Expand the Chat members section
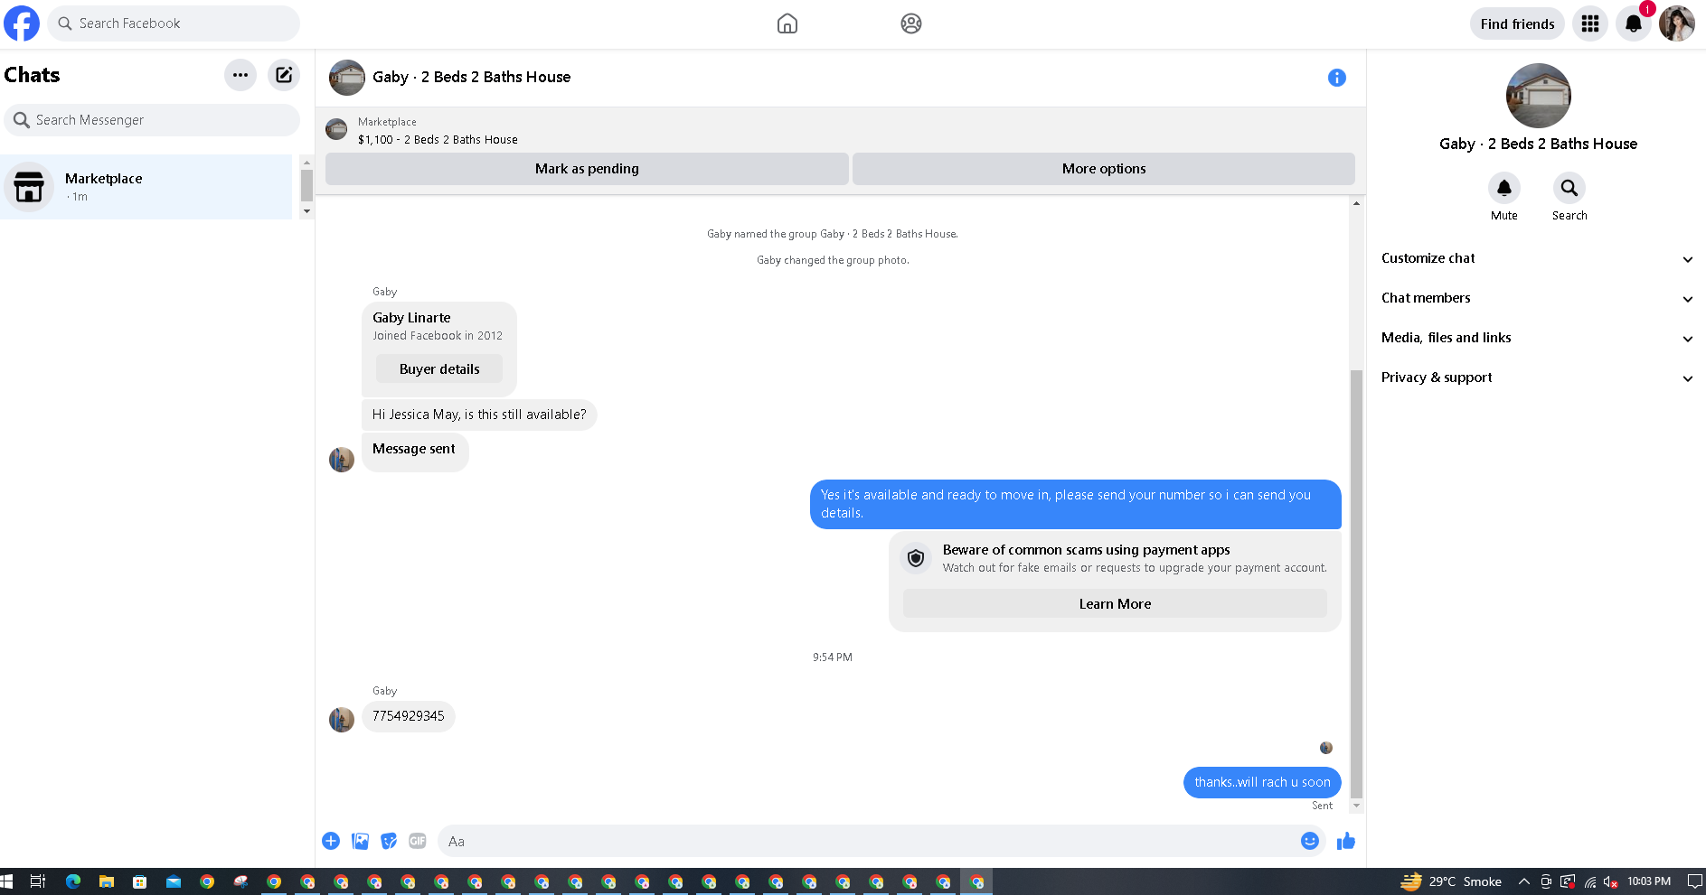This screenshot has width=1706, height=895. pos(1537,298)
